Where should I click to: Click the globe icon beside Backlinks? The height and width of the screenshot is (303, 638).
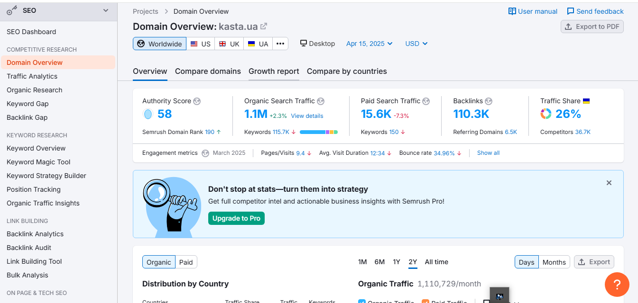coord(489,101)
